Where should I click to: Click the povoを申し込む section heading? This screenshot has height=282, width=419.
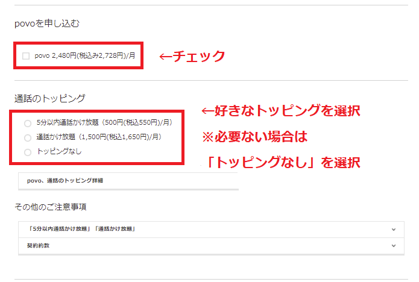coord(47,23)
